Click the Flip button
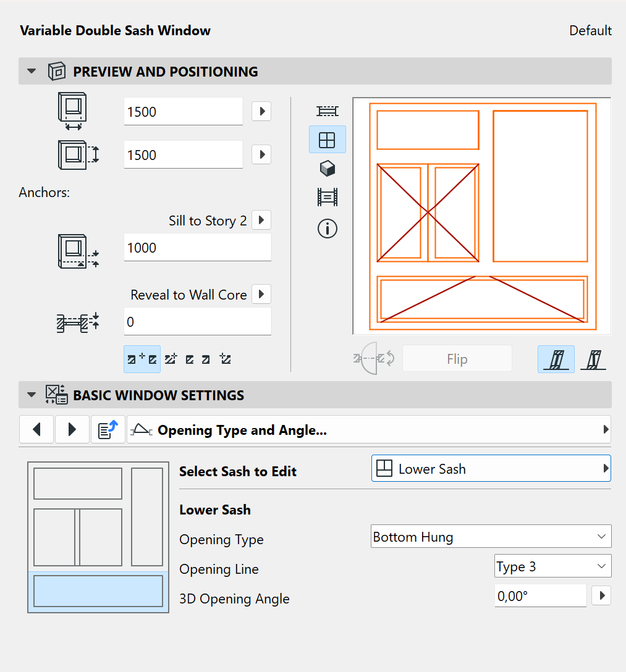 pyautogui.click(x=457, y=358)
